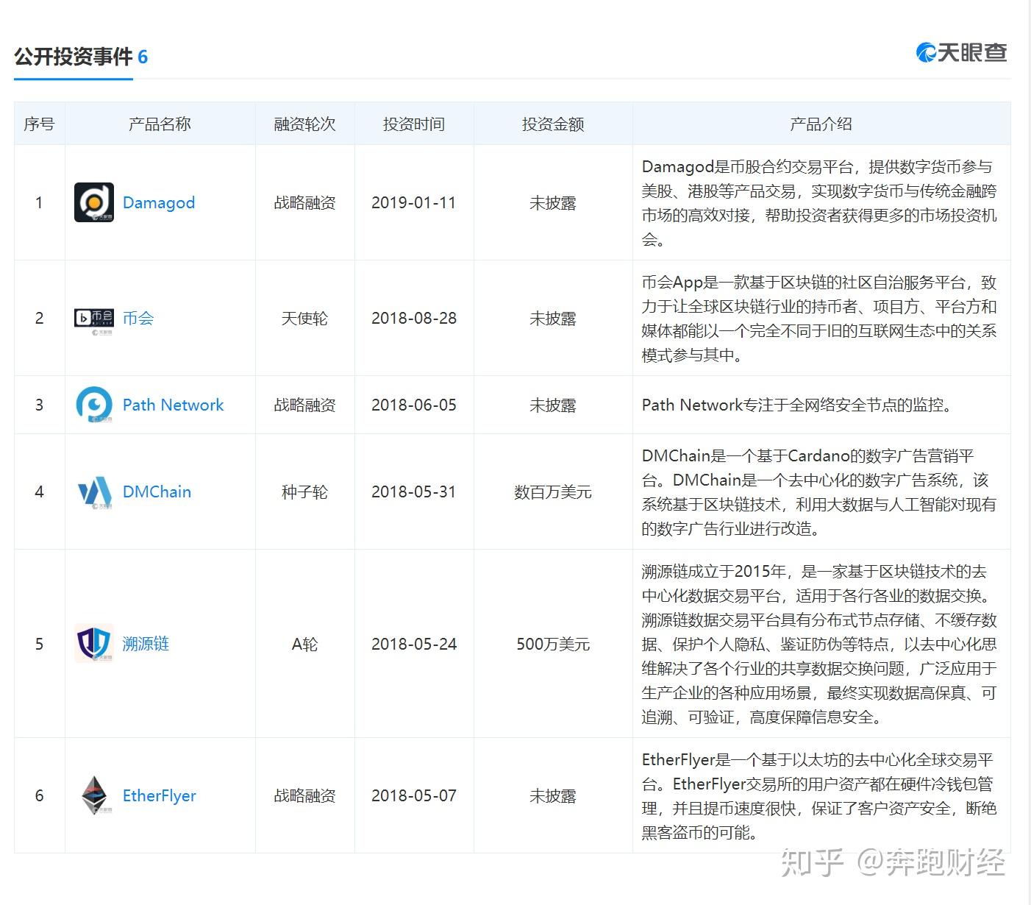
Task: Click the 融资轮次 column header
Action: [x=304, y=124]
